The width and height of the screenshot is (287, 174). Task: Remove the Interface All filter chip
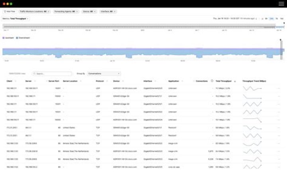pyautogui.click(x=115, y=12)
